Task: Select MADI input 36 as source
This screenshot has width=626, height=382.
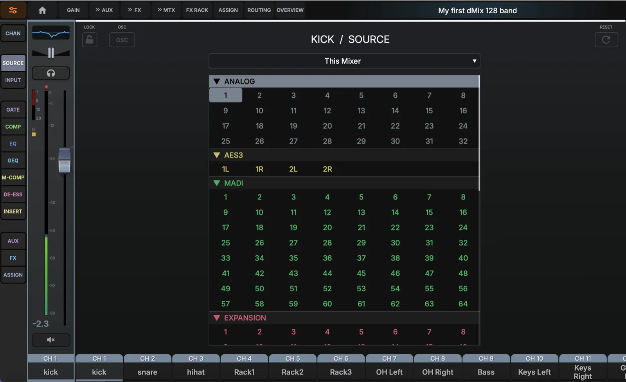Action: click(327, 258)
